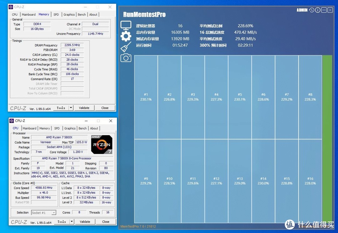Minimize the bottom CPU-Z window
This screenshot has width=338, height=233.
pos(86,121)
